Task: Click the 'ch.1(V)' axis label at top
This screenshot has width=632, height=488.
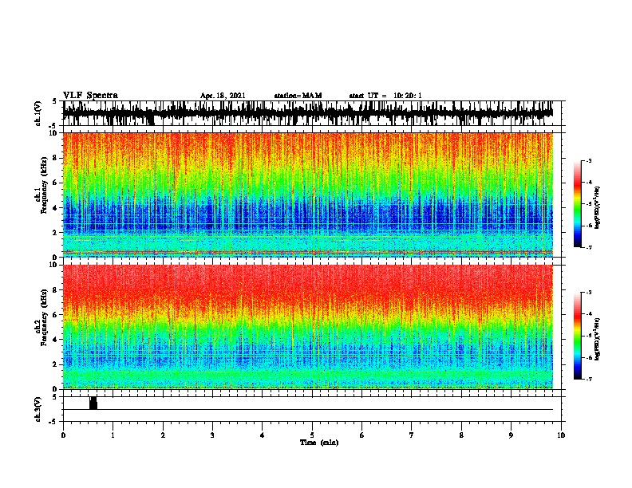Action: coord(38,113)
